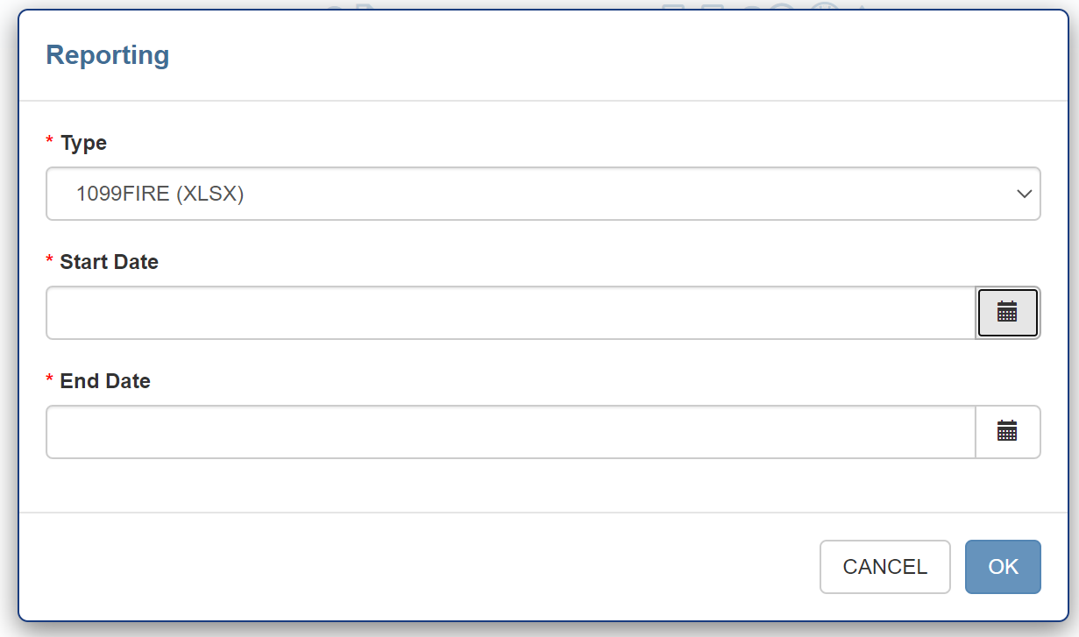Open the End Date calendar picker
This screenshot has height=637, width=1079.
pos(1007,431)
